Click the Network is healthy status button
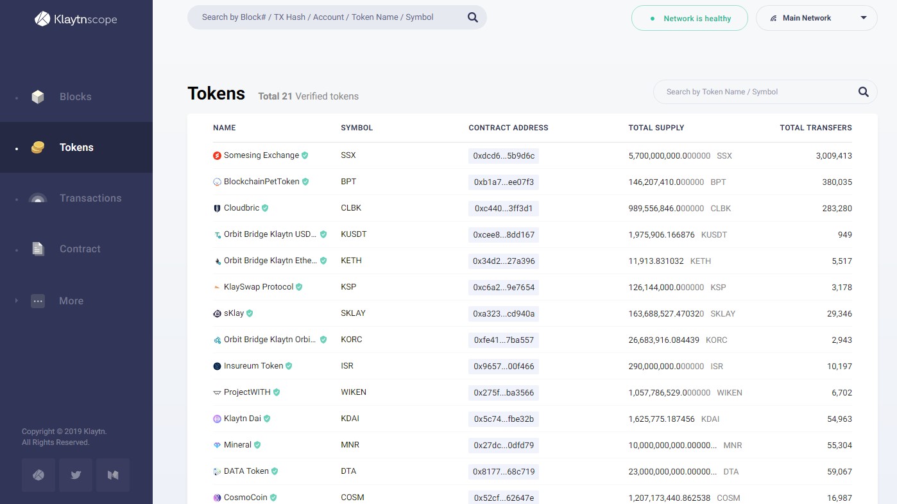897x504 pixels. tap(690, 18)
